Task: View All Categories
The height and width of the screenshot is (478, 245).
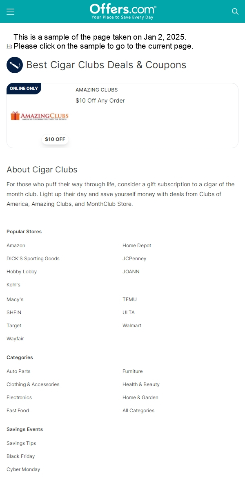Action: pyautogui.click(x=138, y=411)
